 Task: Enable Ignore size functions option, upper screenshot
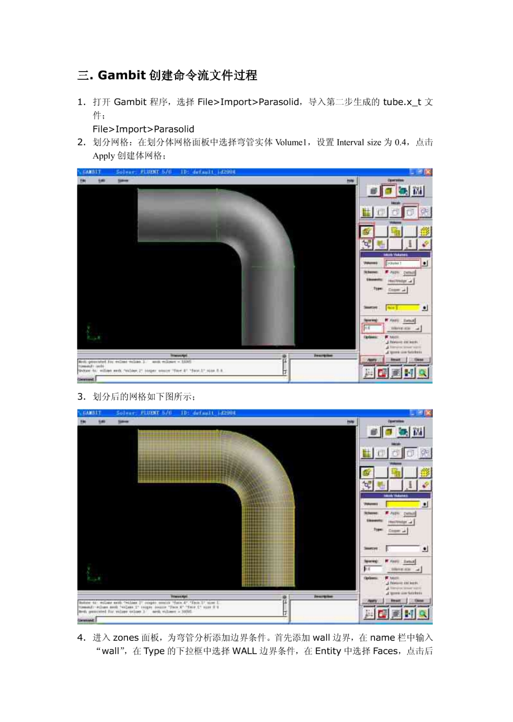(387, 352)
